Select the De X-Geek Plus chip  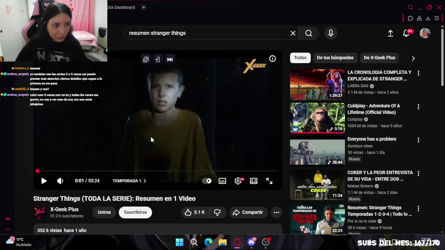pyautogui.click(x=379, y=58)
